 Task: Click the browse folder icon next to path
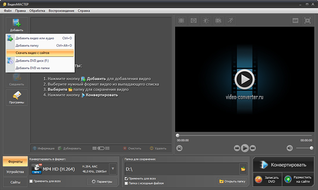(x=243, y=169)
